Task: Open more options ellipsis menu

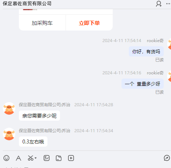Action: 169,4
